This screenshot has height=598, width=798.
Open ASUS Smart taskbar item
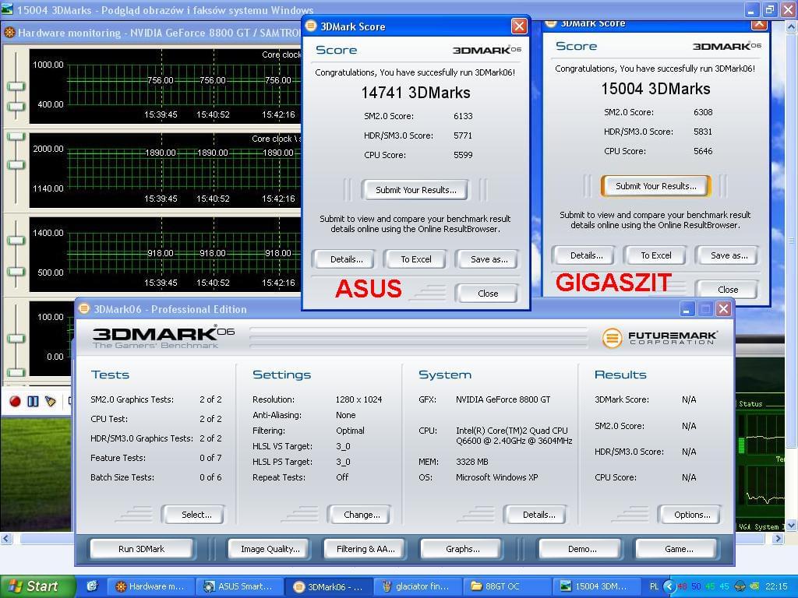(x=238, y=586)
